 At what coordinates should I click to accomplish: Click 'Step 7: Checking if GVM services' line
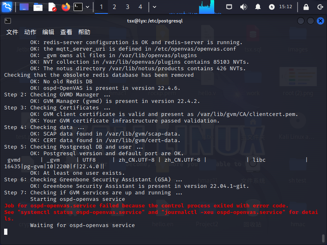tap(93, 192)
